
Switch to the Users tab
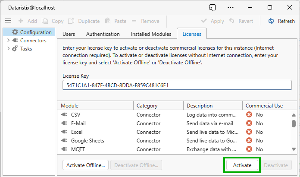tap(69, 34)
